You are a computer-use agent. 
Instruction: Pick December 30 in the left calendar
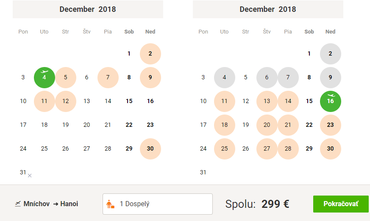(150, 148)
